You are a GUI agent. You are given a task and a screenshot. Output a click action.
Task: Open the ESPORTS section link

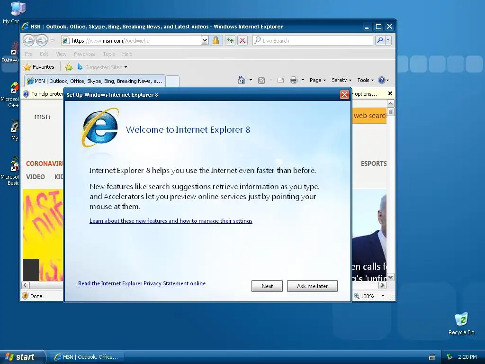point(374,164)
